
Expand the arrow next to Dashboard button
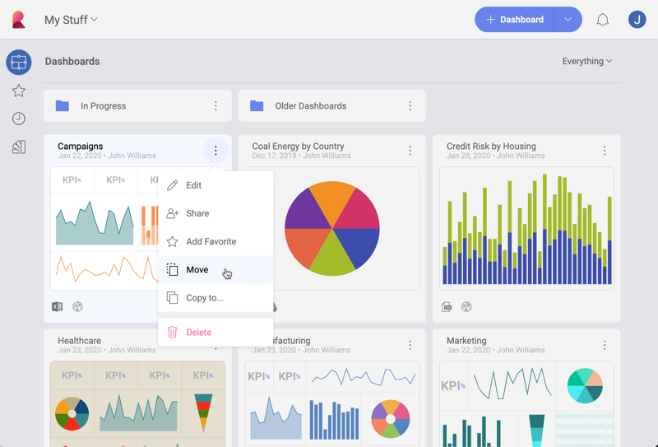pos(568,20)
